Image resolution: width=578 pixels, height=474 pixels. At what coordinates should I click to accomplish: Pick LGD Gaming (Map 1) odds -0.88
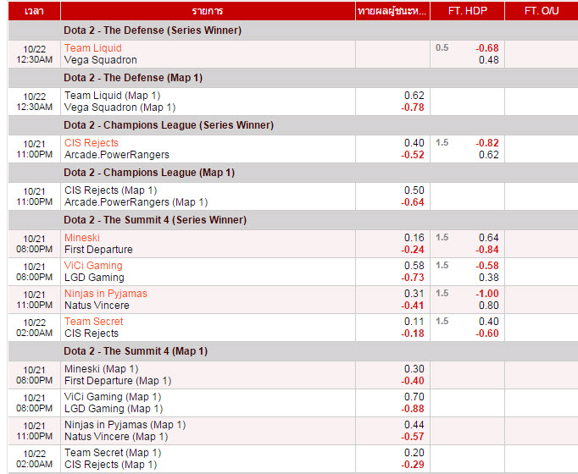click(x=413, y=409)
